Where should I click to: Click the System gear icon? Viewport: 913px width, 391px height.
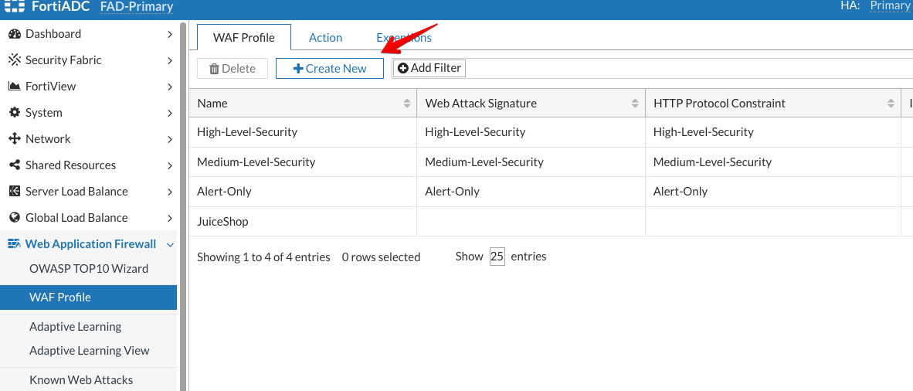(14, 113)
